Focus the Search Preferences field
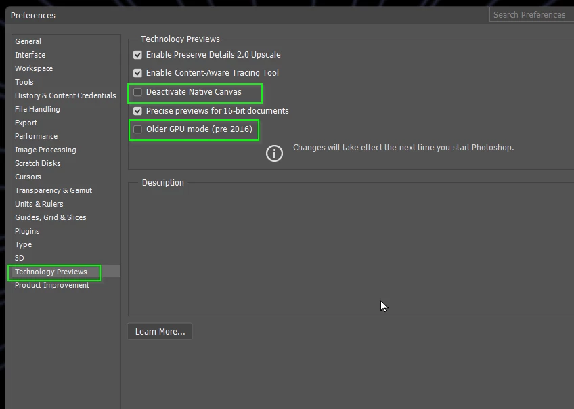The height and width of the screenshot is (409, 574). click(531, 15)
